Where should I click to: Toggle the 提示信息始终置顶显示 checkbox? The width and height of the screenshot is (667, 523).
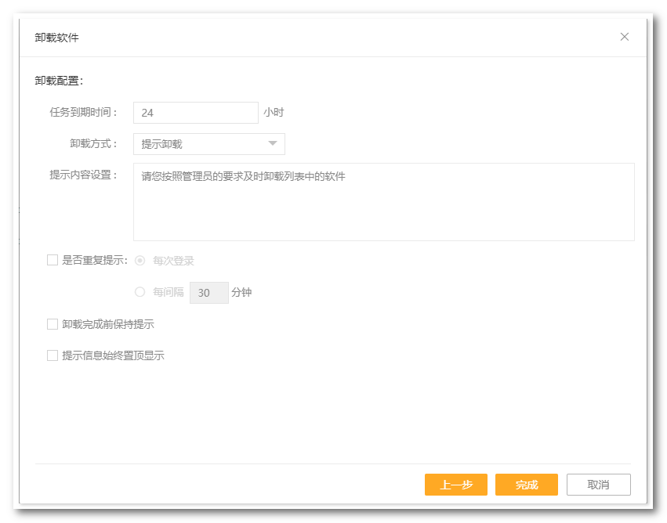tap(53, 355)
